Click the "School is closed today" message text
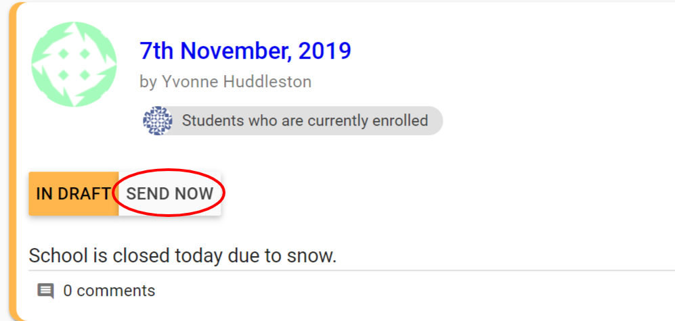The image size is (675, 321). [182, 256]
